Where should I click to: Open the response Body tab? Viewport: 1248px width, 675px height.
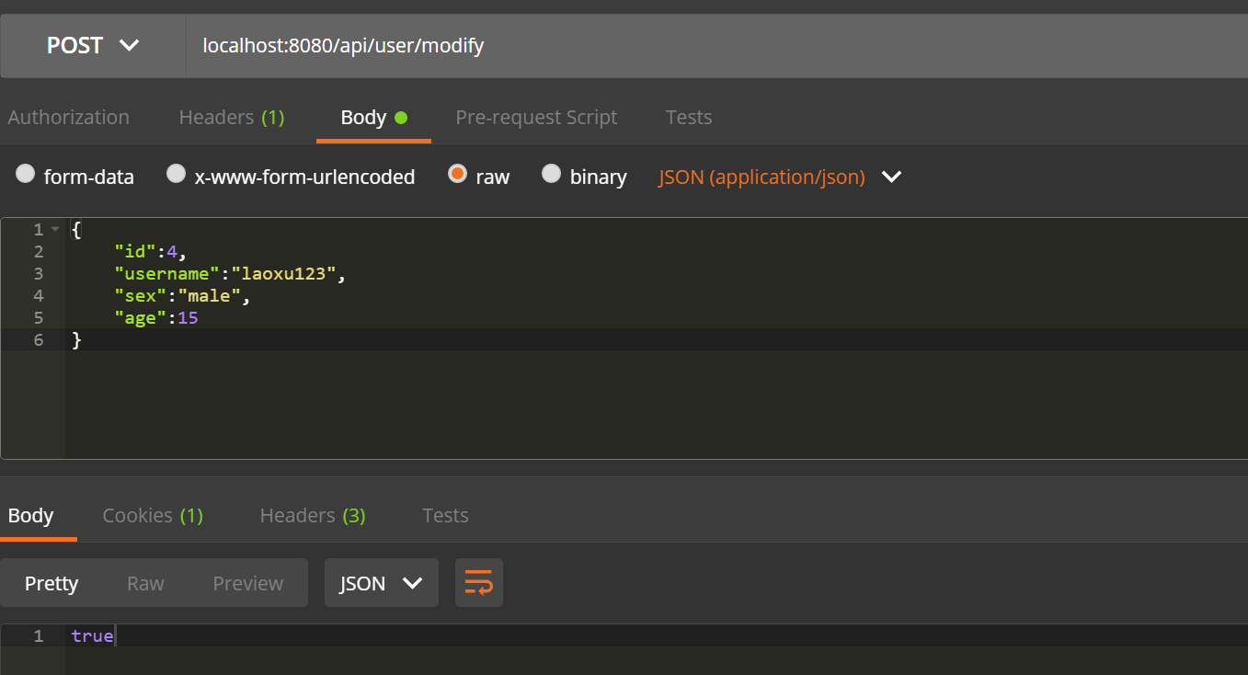(x=31, y=516)
